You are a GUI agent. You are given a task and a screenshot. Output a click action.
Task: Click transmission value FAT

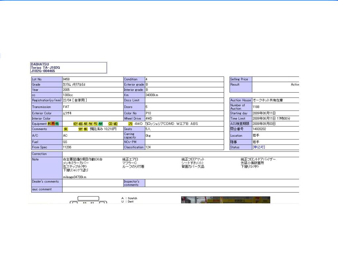tap(66, 107)
